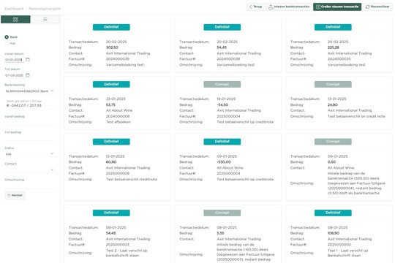Click Concept badge on 0,50 card
This screenshot has height=263, width=395.
click(333, 142)
